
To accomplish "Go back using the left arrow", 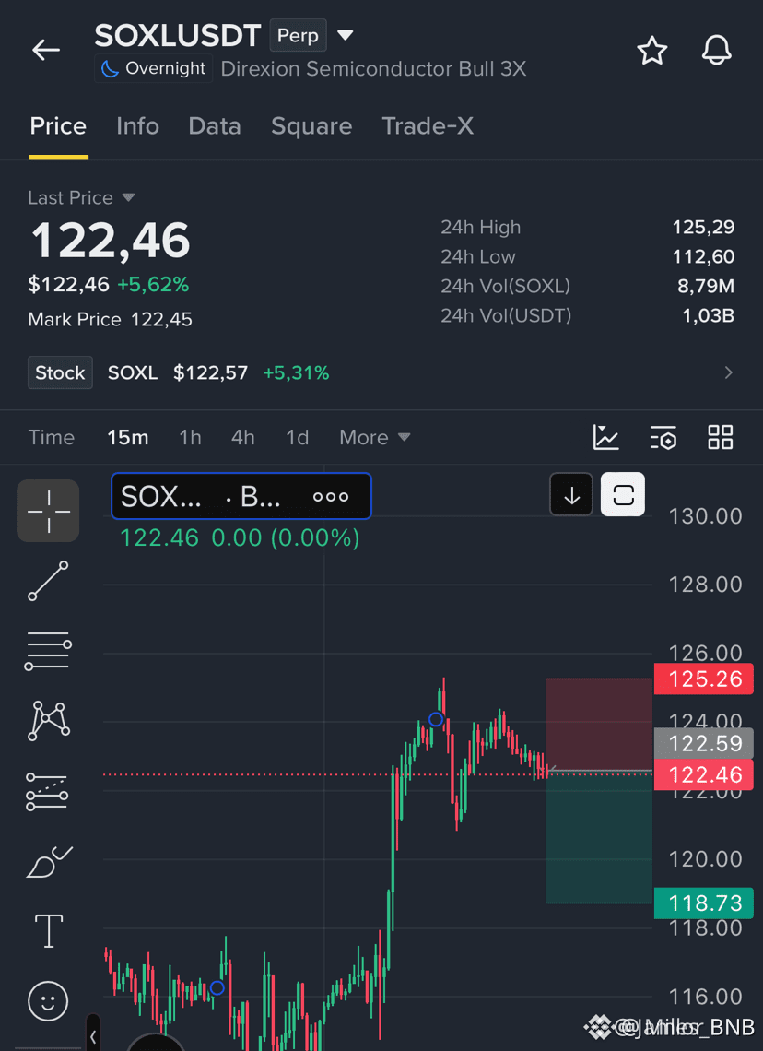I will tap(46, 50).
